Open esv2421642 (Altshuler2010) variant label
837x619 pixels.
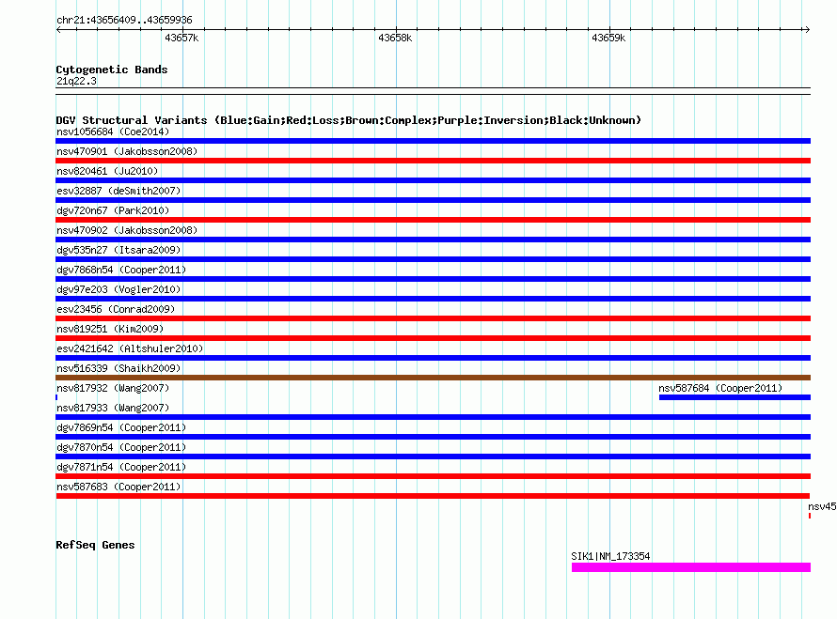coord(130,348)
